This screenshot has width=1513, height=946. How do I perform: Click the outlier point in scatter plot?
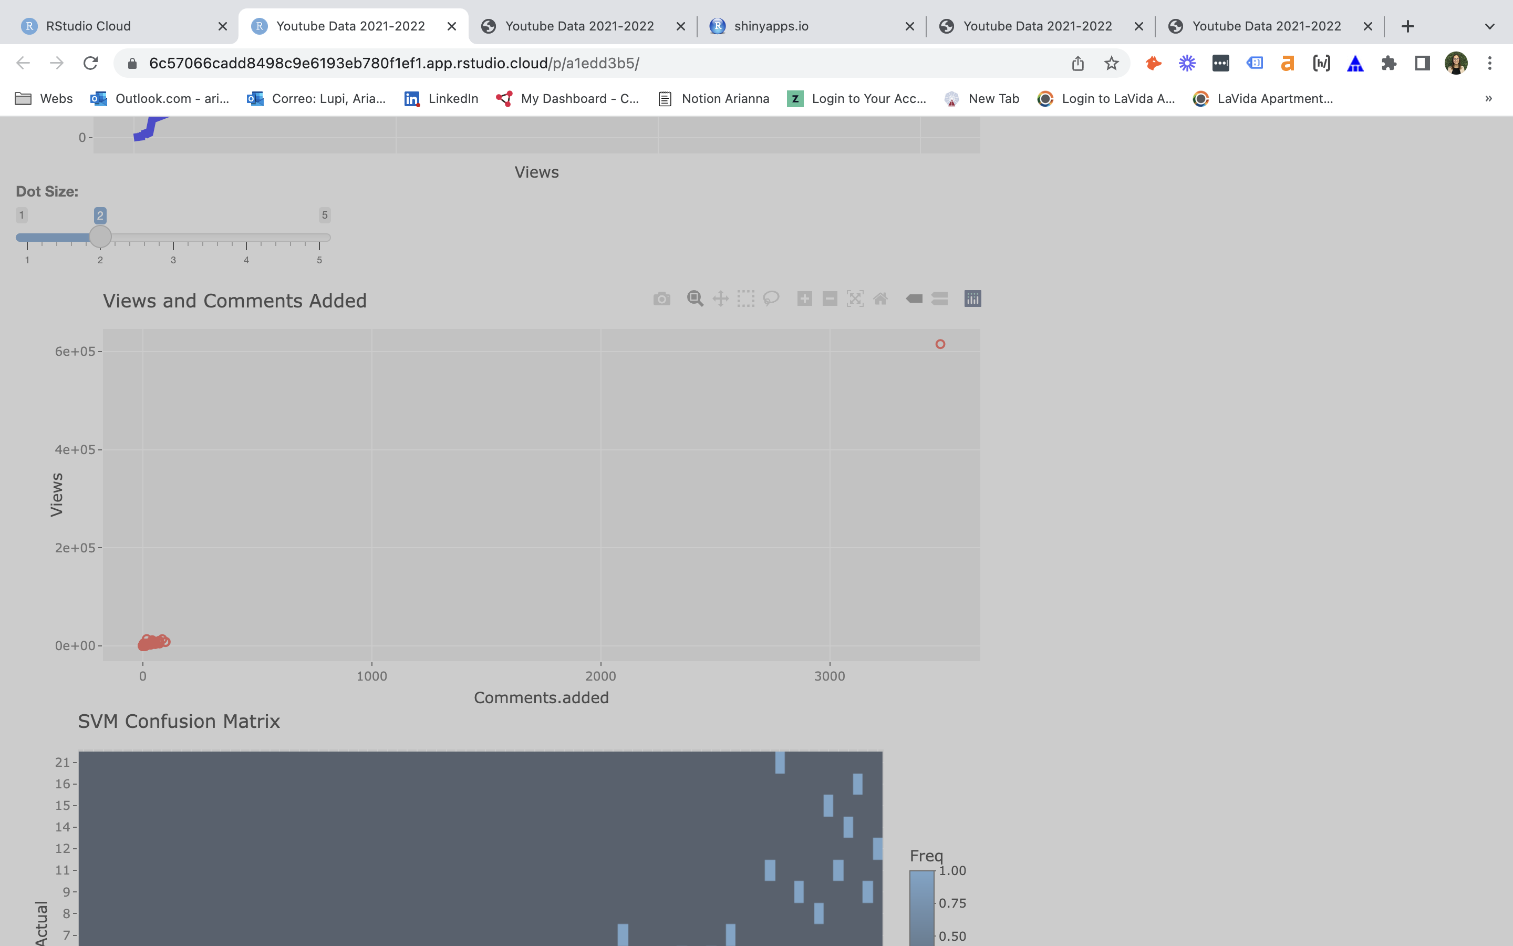[x=940, y=344]
